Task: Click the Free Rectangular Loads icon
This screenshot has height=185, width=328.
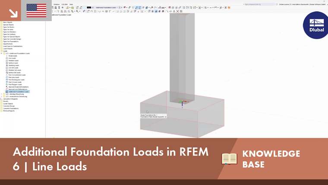Action: click(x=7, y=80)
